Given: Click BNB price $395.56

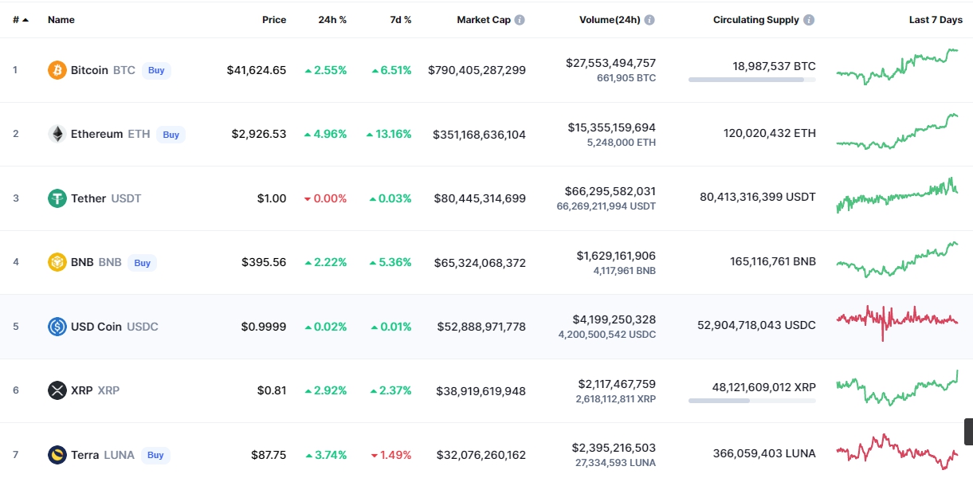Looking at the screenshot, I should (264, 262).
